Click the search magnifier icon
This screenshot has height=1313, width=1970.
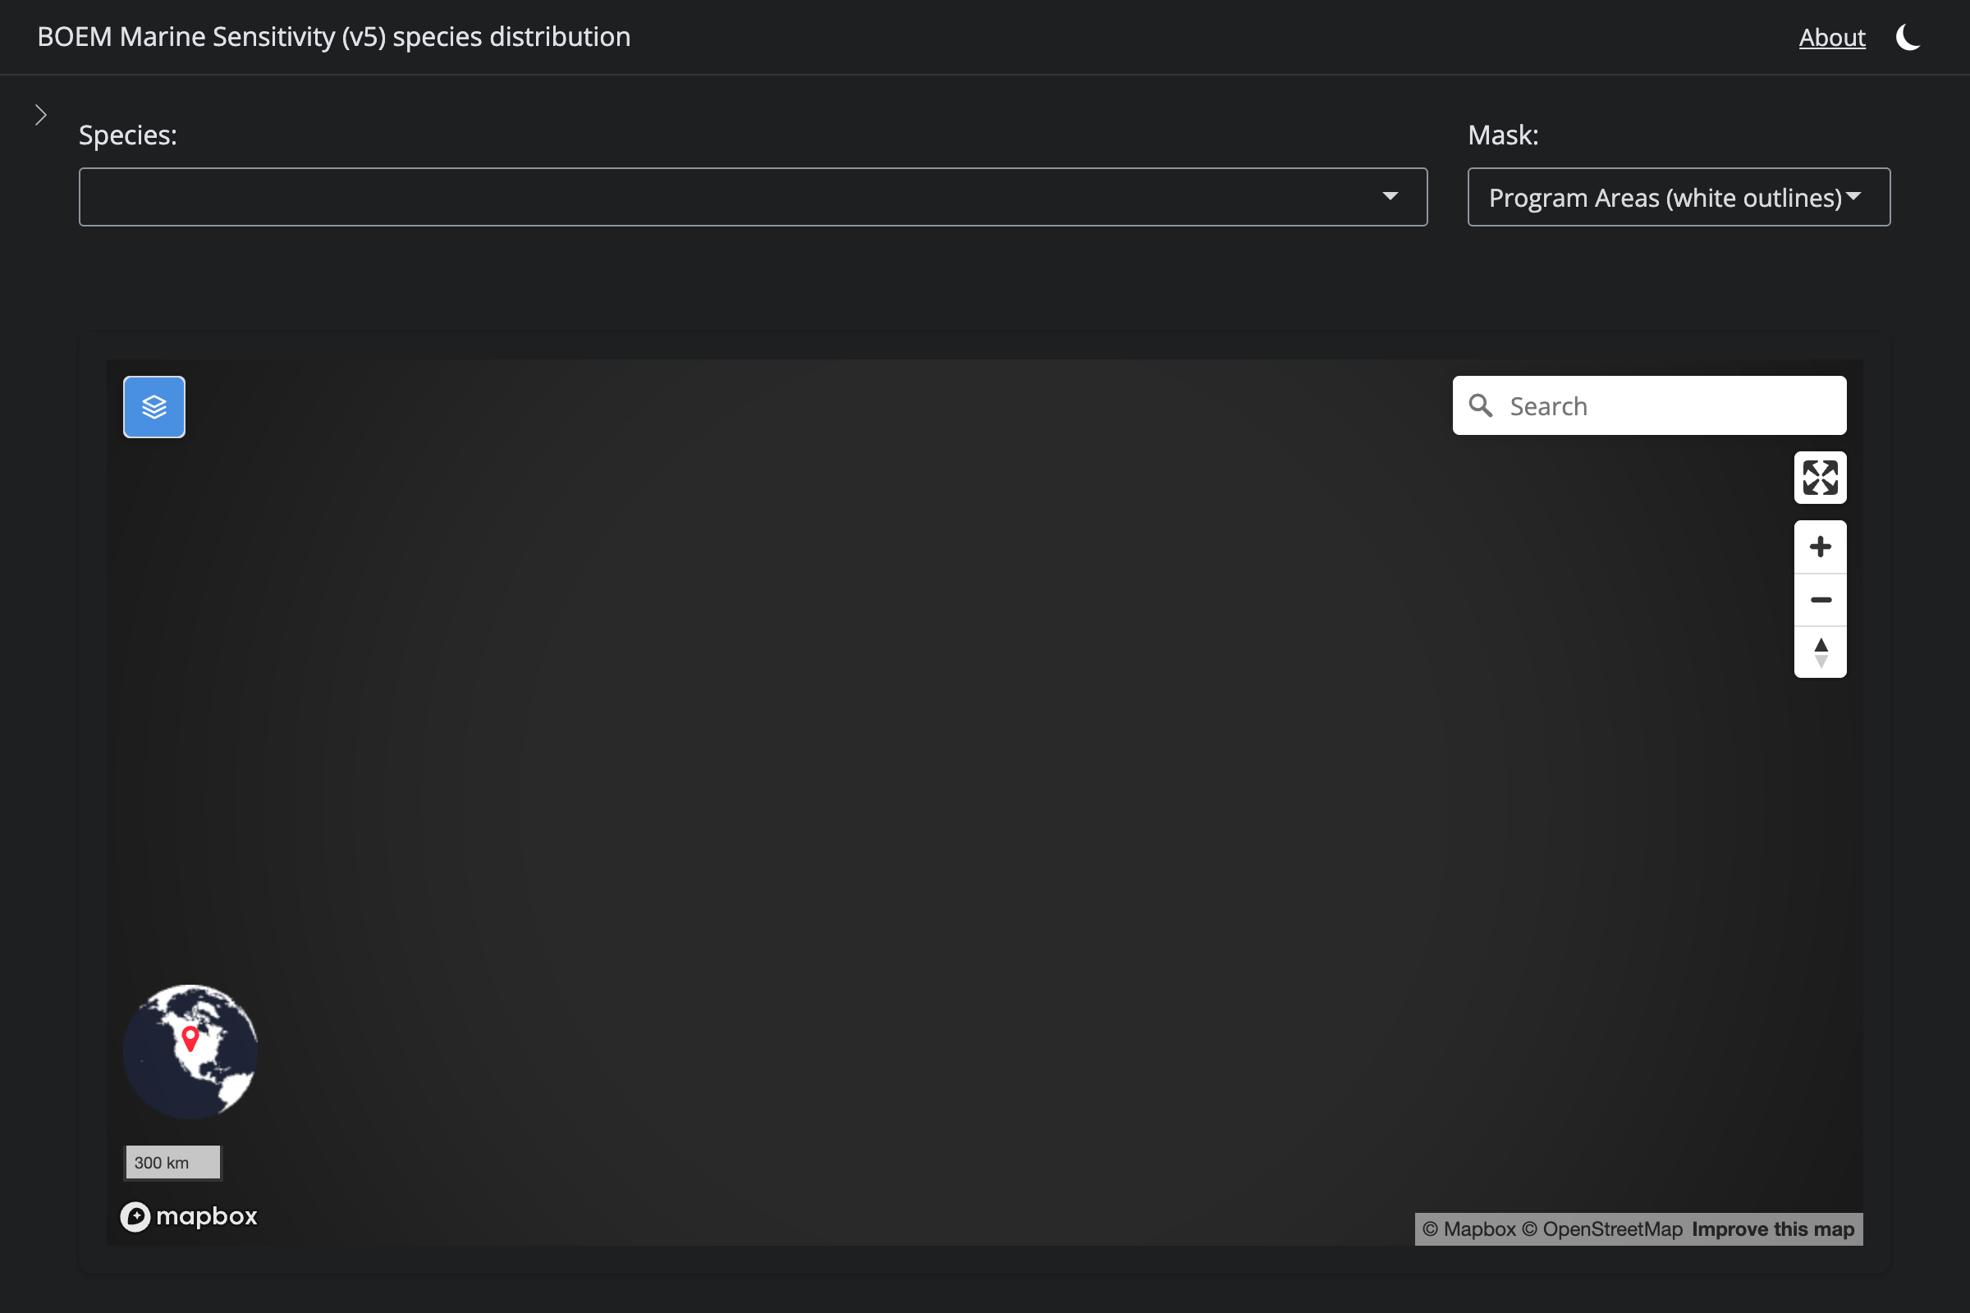pos(1481,406)
